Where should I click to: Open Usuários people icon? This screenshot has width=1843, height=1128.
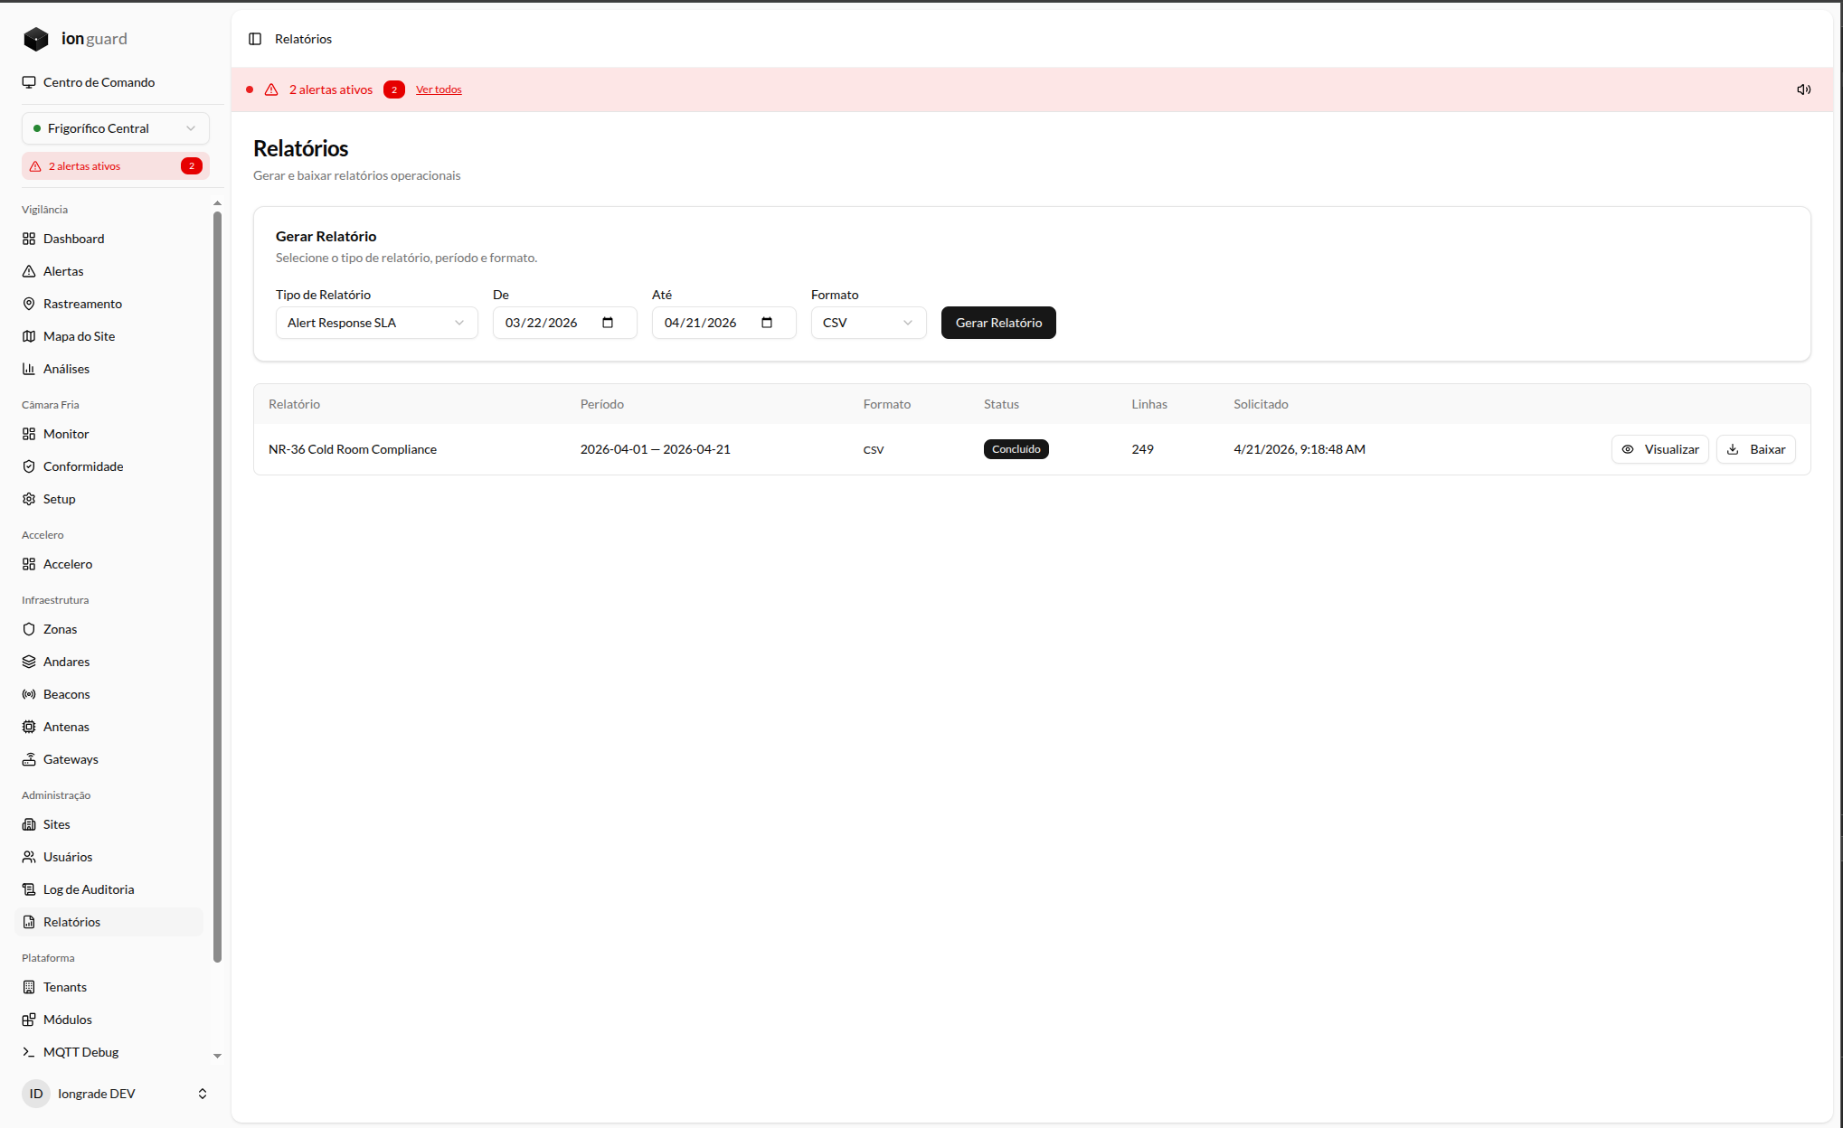29,857
